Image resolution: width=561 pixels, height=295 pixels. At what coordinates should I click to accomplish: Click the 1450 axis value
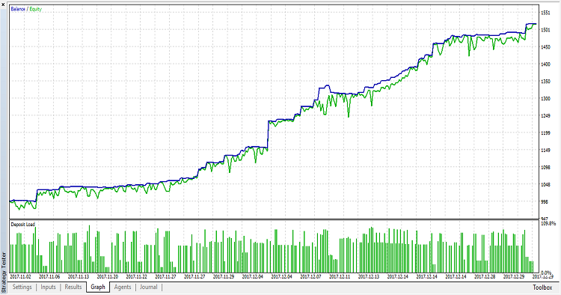[x=545, y=47]
